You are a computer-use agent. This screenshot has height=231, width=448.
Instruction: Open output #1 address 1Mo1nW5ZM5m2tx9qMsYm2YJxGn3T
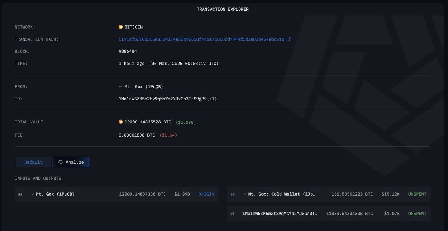(280, 214)
